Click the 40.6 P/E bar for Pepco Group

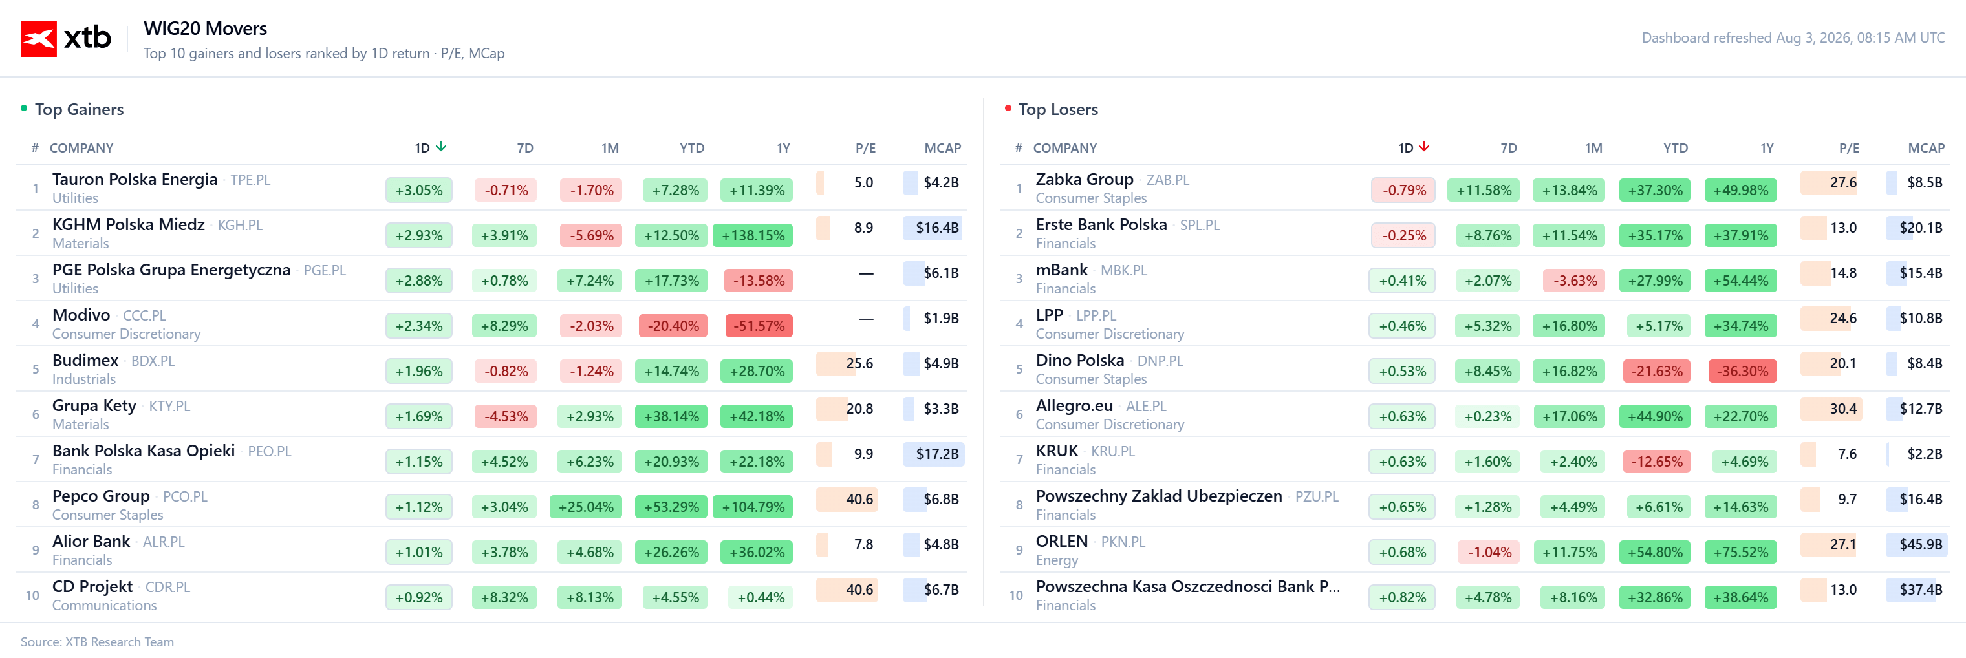pos(847,500)
